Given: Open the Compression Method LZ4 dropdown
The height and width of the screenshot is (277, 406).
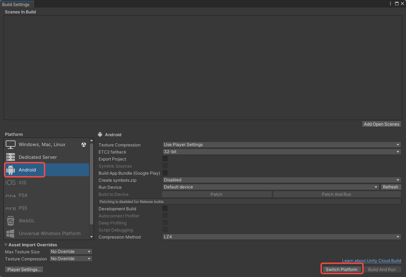Looking at the screenshot, I should (x=282, y=237).
